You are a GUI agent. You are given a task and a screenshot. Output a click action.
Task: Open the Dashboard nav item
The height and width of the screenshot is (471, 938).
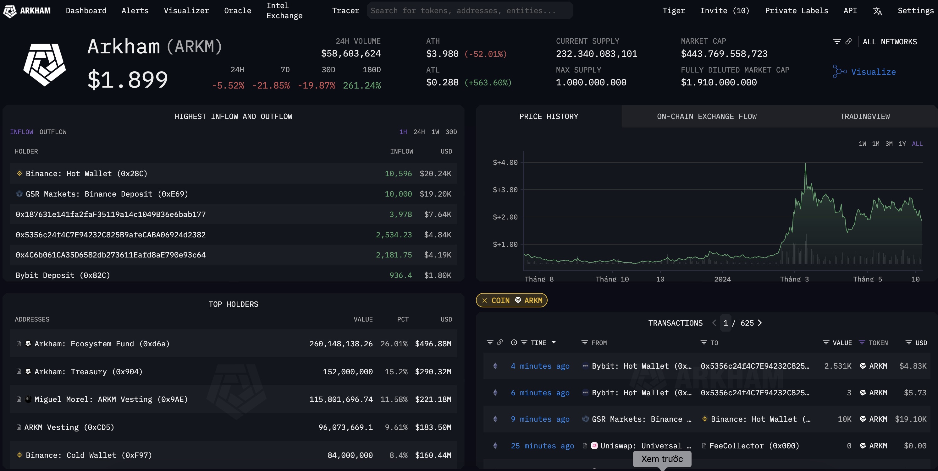pyautogui.click(x=86, y=11)
